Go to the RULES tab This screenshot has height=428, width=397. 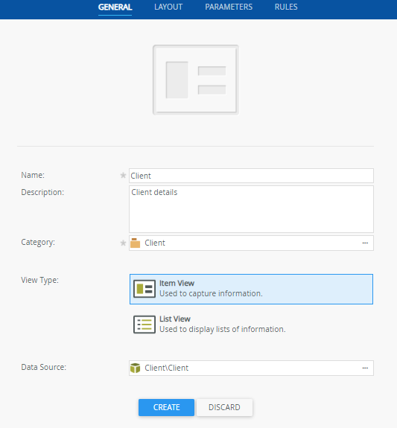tap(286, 7)
